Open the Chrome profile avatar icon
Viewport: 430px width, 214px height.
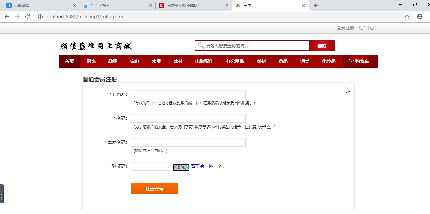point(420,17)
